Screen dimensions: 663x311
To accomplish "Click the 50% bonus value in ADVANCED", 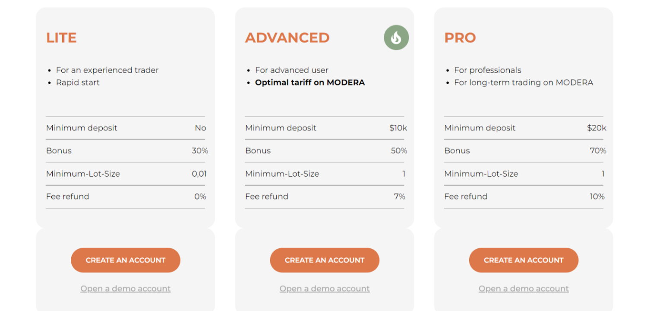I will [399, 151].
